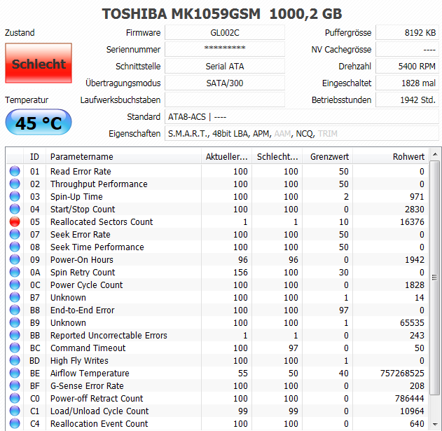The image size is (442, 431).
Task: Click the scrollbar up arrow
Action: 435,154
